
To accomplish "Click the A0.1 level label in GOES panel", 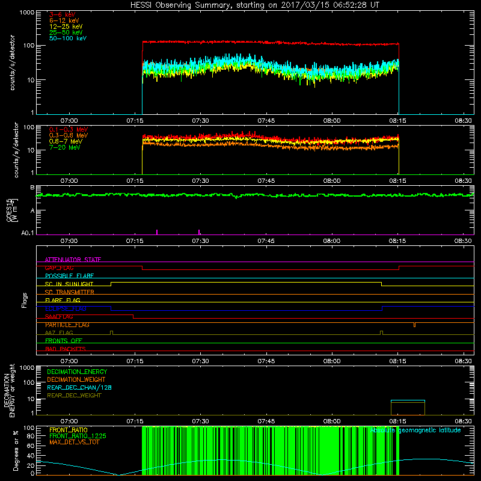I will point(27,233).
